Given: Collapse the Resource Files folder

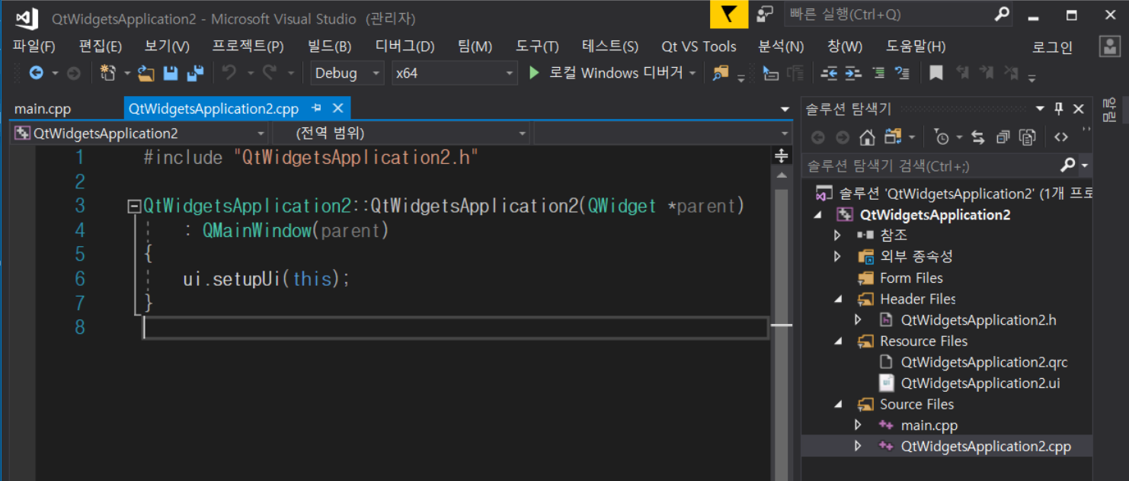Looking at the screenshot, I should (x=839, y=342).
